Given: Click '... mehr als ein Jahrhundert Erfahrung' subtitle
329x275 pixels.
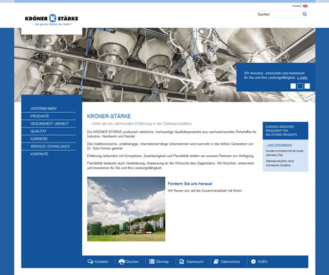Looking at the screenshot, I should [x=140, y=124].
